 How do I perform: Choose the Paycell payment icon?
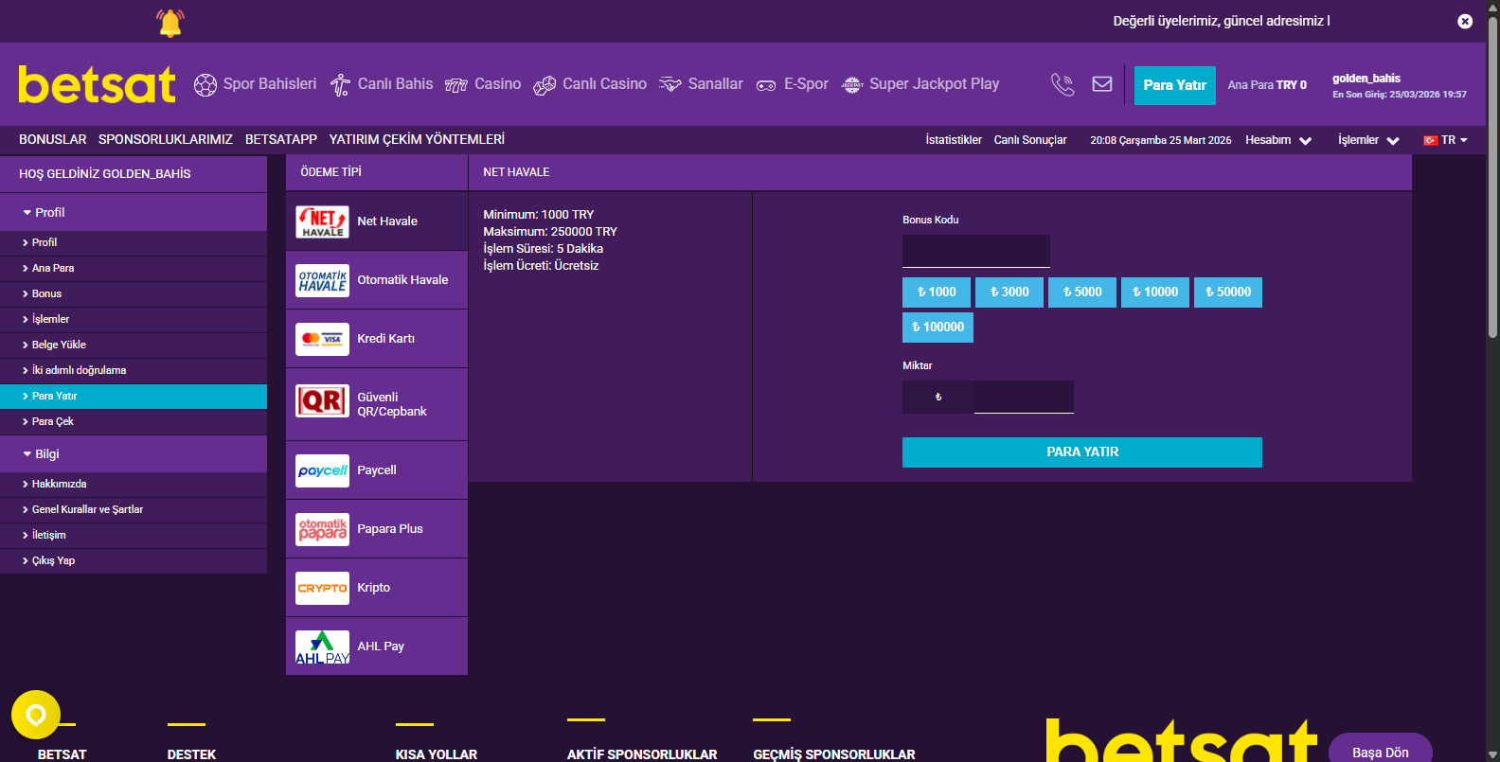point(322,470)
